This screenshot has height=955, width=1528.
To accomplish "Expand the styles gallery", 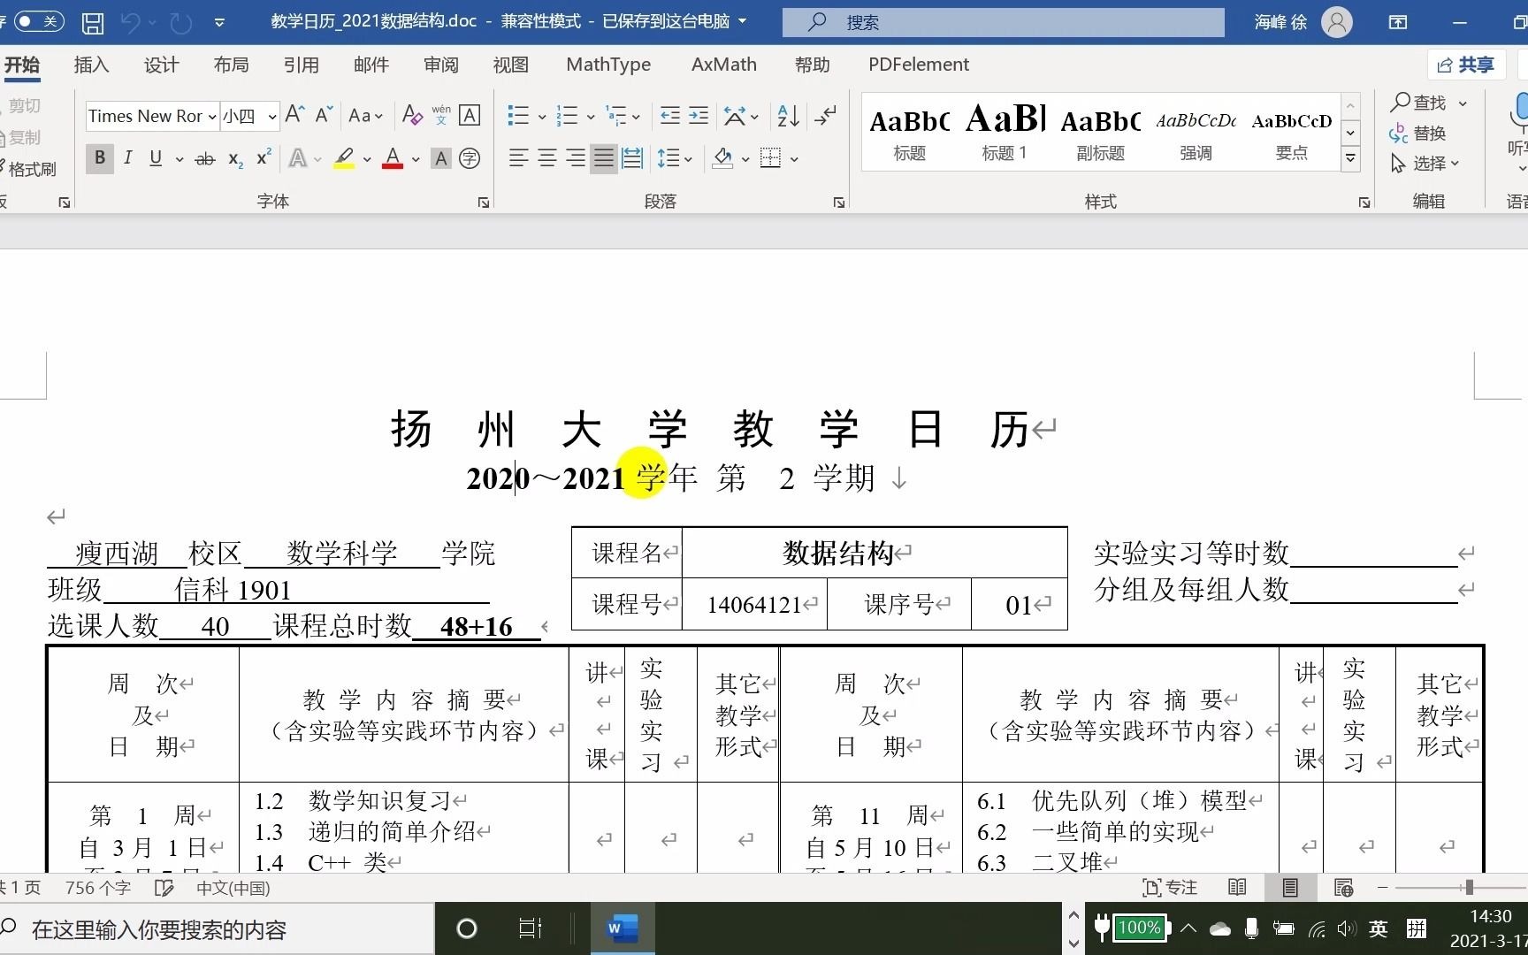I will [1350, 159].
